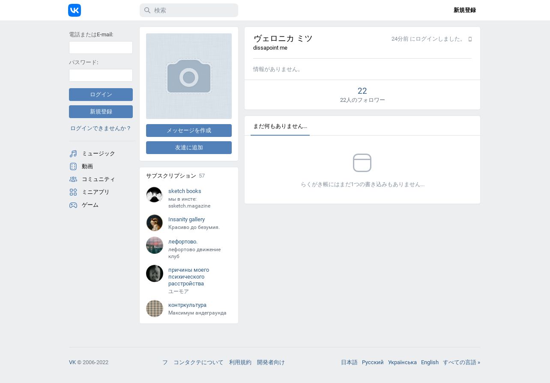Open the Video (動画) icon

point(73,166)
